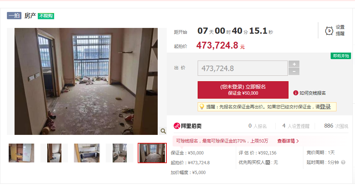Click the lightbulb tip icon
This screenshot has height=186, width=355.
coord(202,107)
